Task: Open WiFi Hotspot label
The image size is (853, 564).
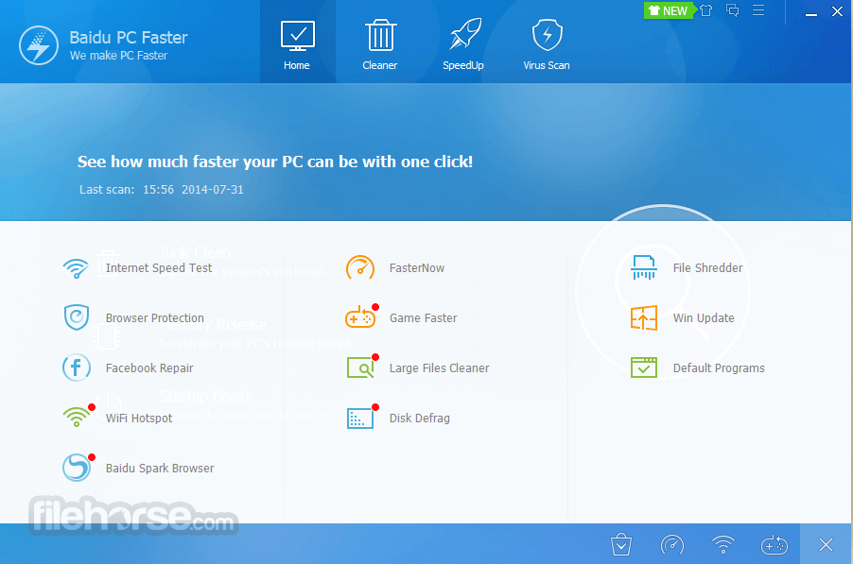Action: [x=139, y=418]
